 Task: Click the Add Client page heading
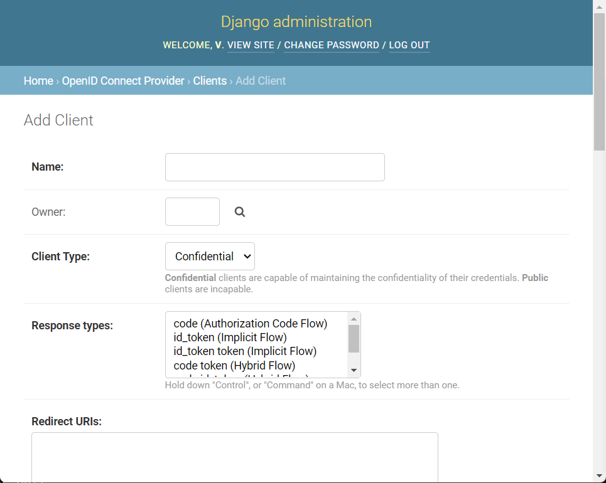click(58, 120)
